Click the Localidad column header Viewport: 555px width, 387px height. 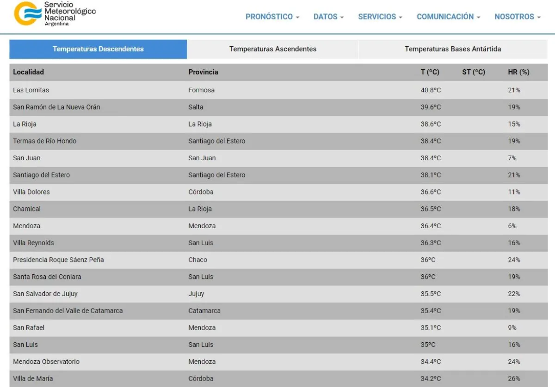point(29,72)
